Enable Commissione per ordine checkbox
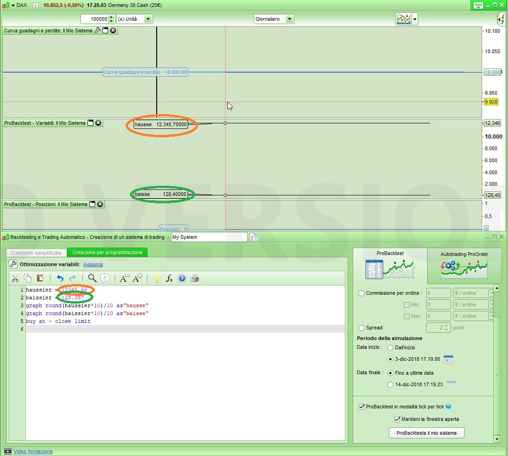 tap(361, 293)
